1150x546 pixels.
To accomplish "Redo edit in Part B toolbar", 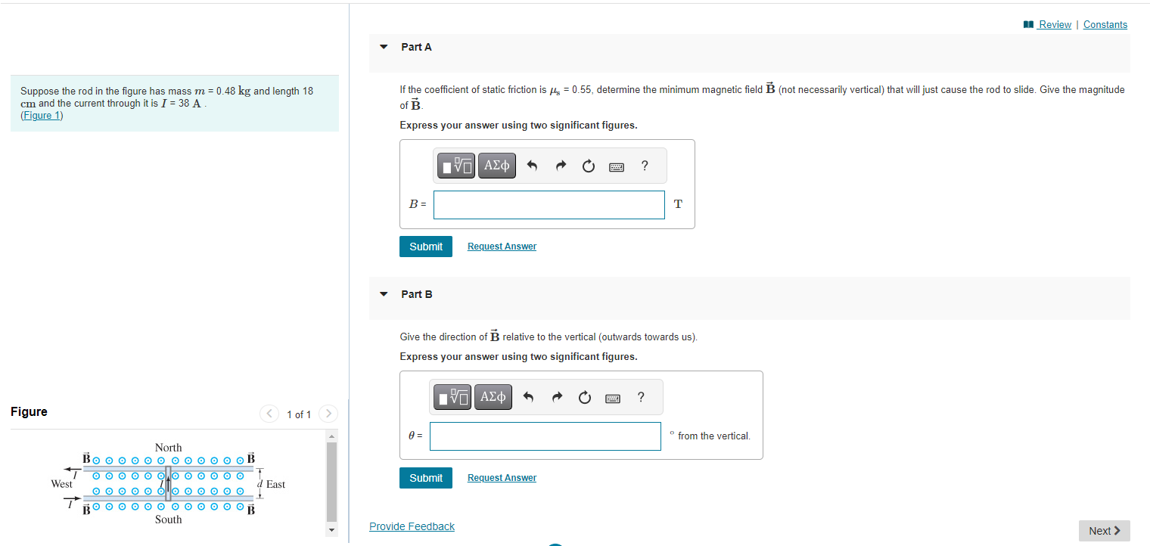I will [x=557, y=397].
